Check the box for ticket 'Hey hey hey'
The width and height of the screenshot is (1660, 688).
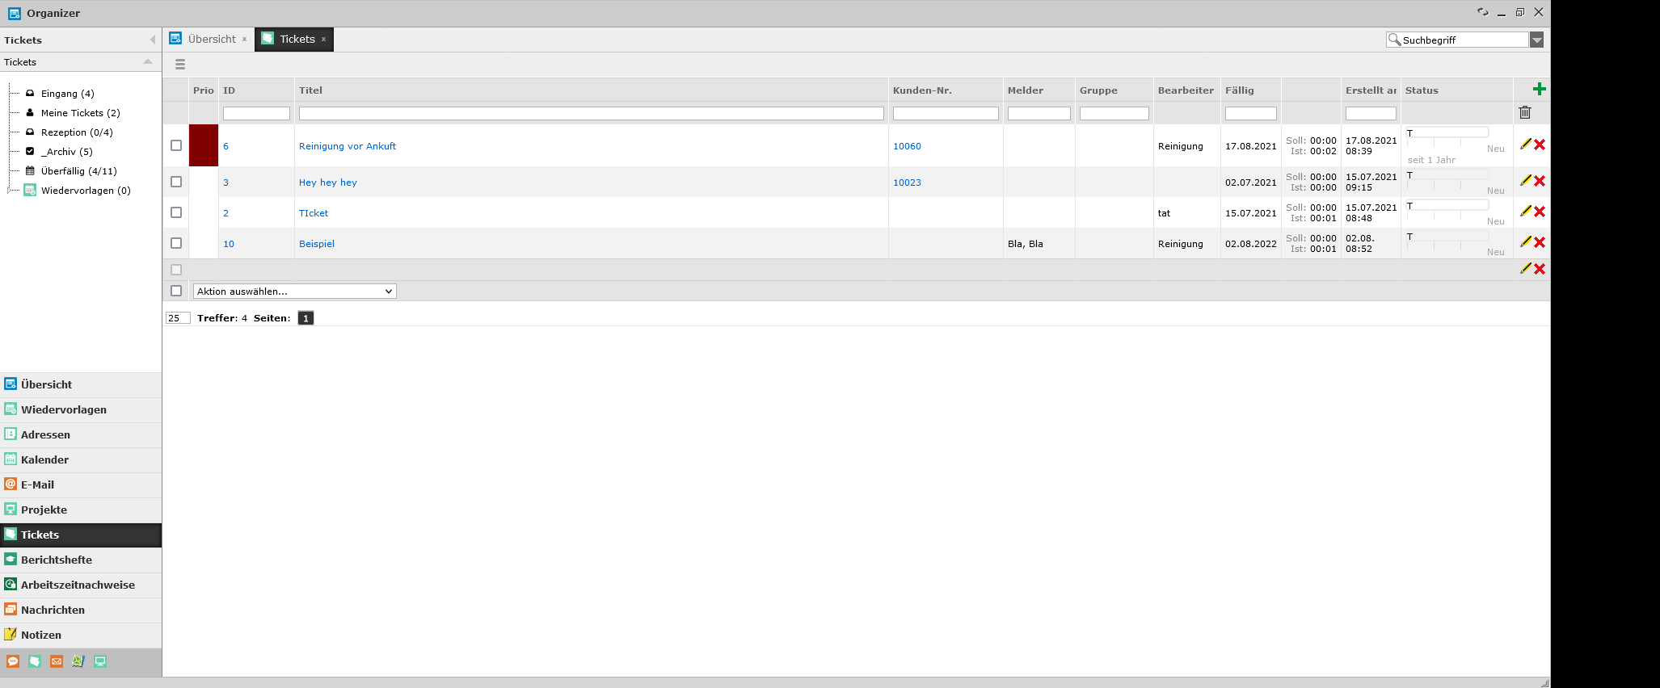[176, 182]
